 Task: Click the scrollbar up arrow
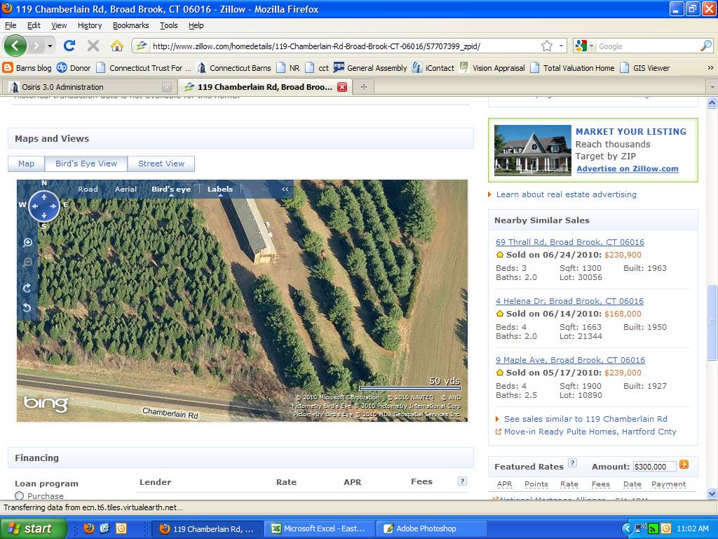(712, 102)
